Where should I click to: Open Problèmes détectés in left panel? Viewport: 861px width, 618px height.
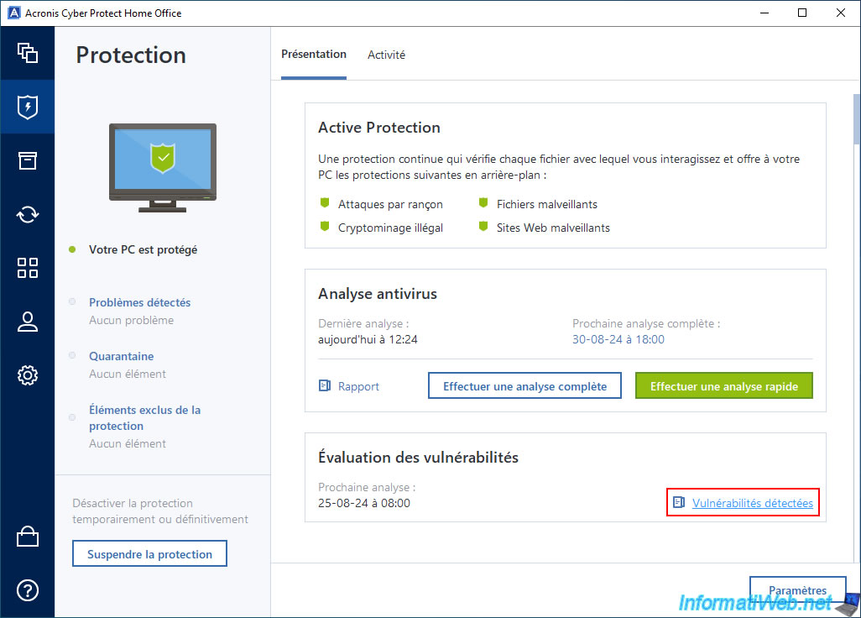point(139,302)
